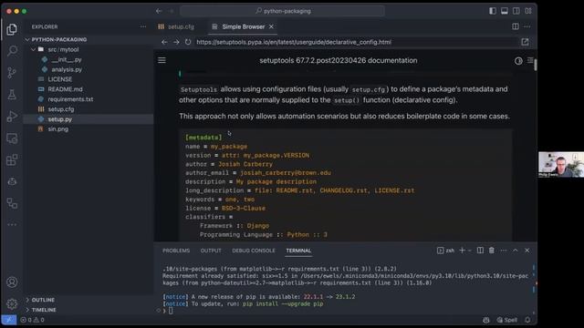Navigate back using title bar arrow

pos(159,11)
